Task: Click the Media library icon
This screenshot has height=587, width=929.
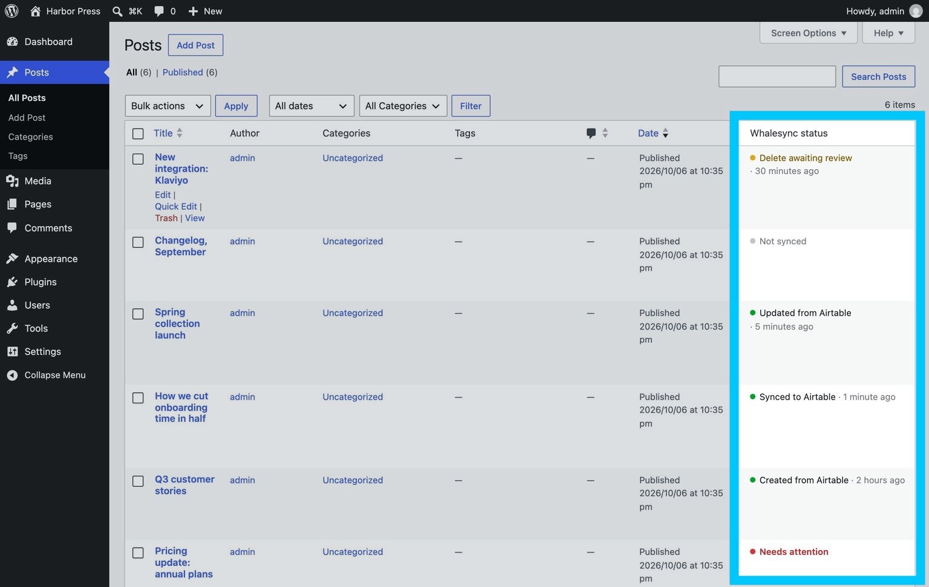Action: 12,181
